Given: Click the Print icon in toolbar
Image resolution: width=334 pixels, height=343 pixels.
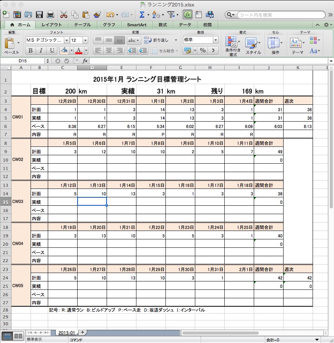Looking at the screenshot, I should point(50,15).
